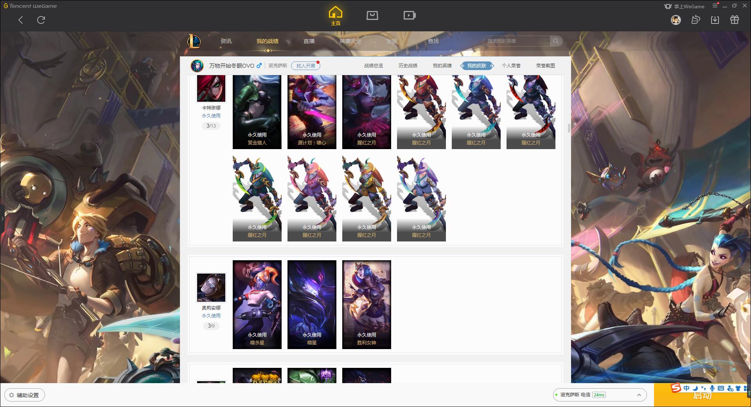Switch to the 直播 tab
Image resolution: width=751 pixels, height=407 pixels.
point(309,41)
